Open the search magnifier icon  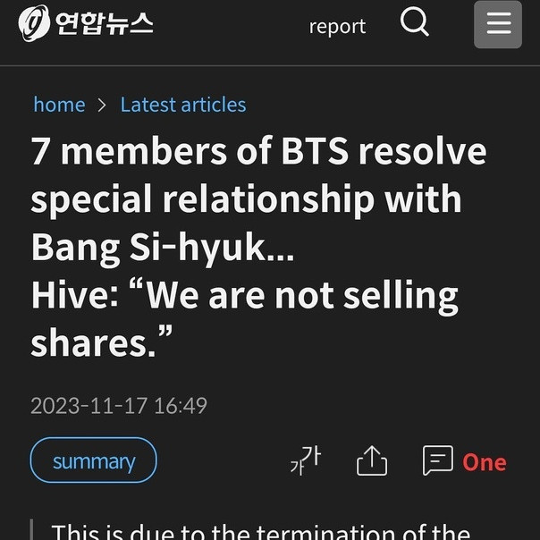point(414,21)
